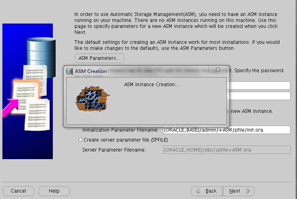Viewport: 297px width, 199px height.
Task: Click the gears progress icon in ASM Creation
Action: click(x=93, y=99)
